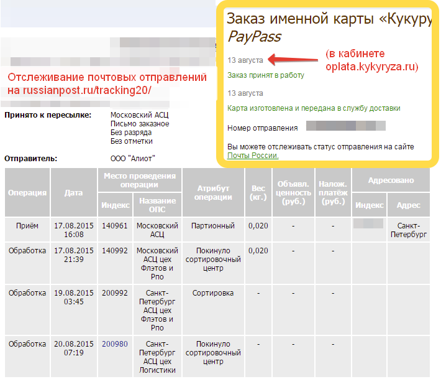Screen dimensions: 441x379
Task: Open the Почты России link
Action: 253,155
